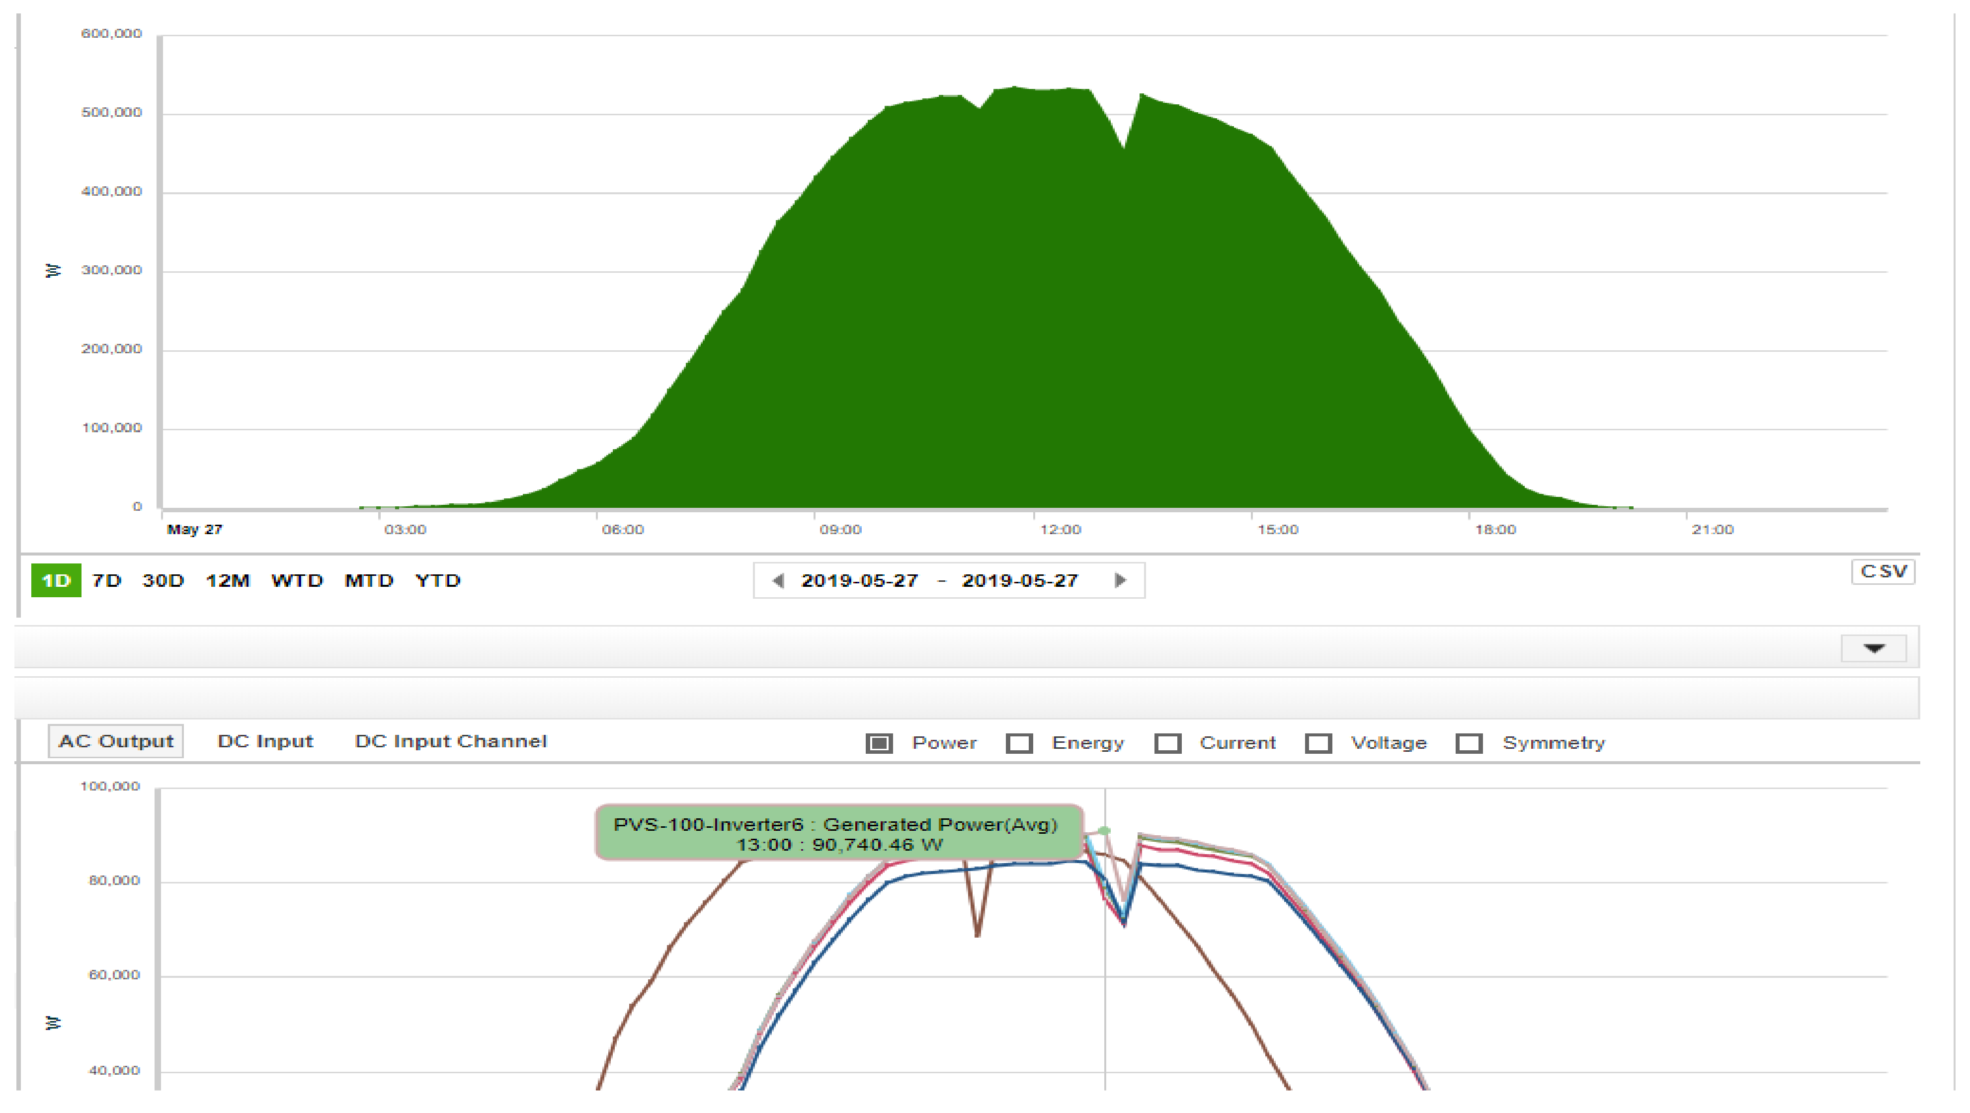Select WTD week-to-date range
The width and height of the screenshot is (1970, 1113).
(x=297, y=580)
